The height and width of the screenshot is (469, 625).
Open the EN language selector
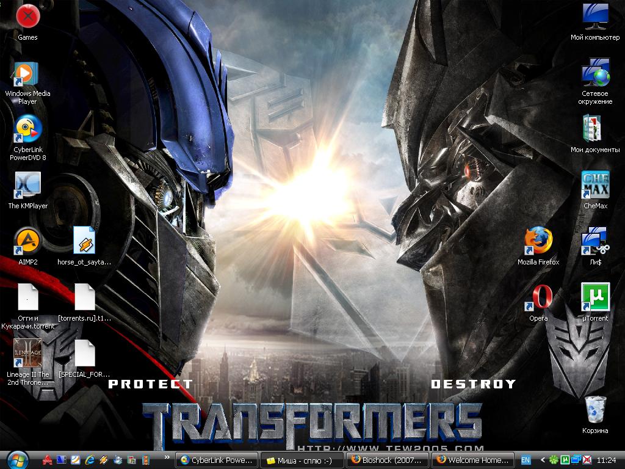click(526, 460)
